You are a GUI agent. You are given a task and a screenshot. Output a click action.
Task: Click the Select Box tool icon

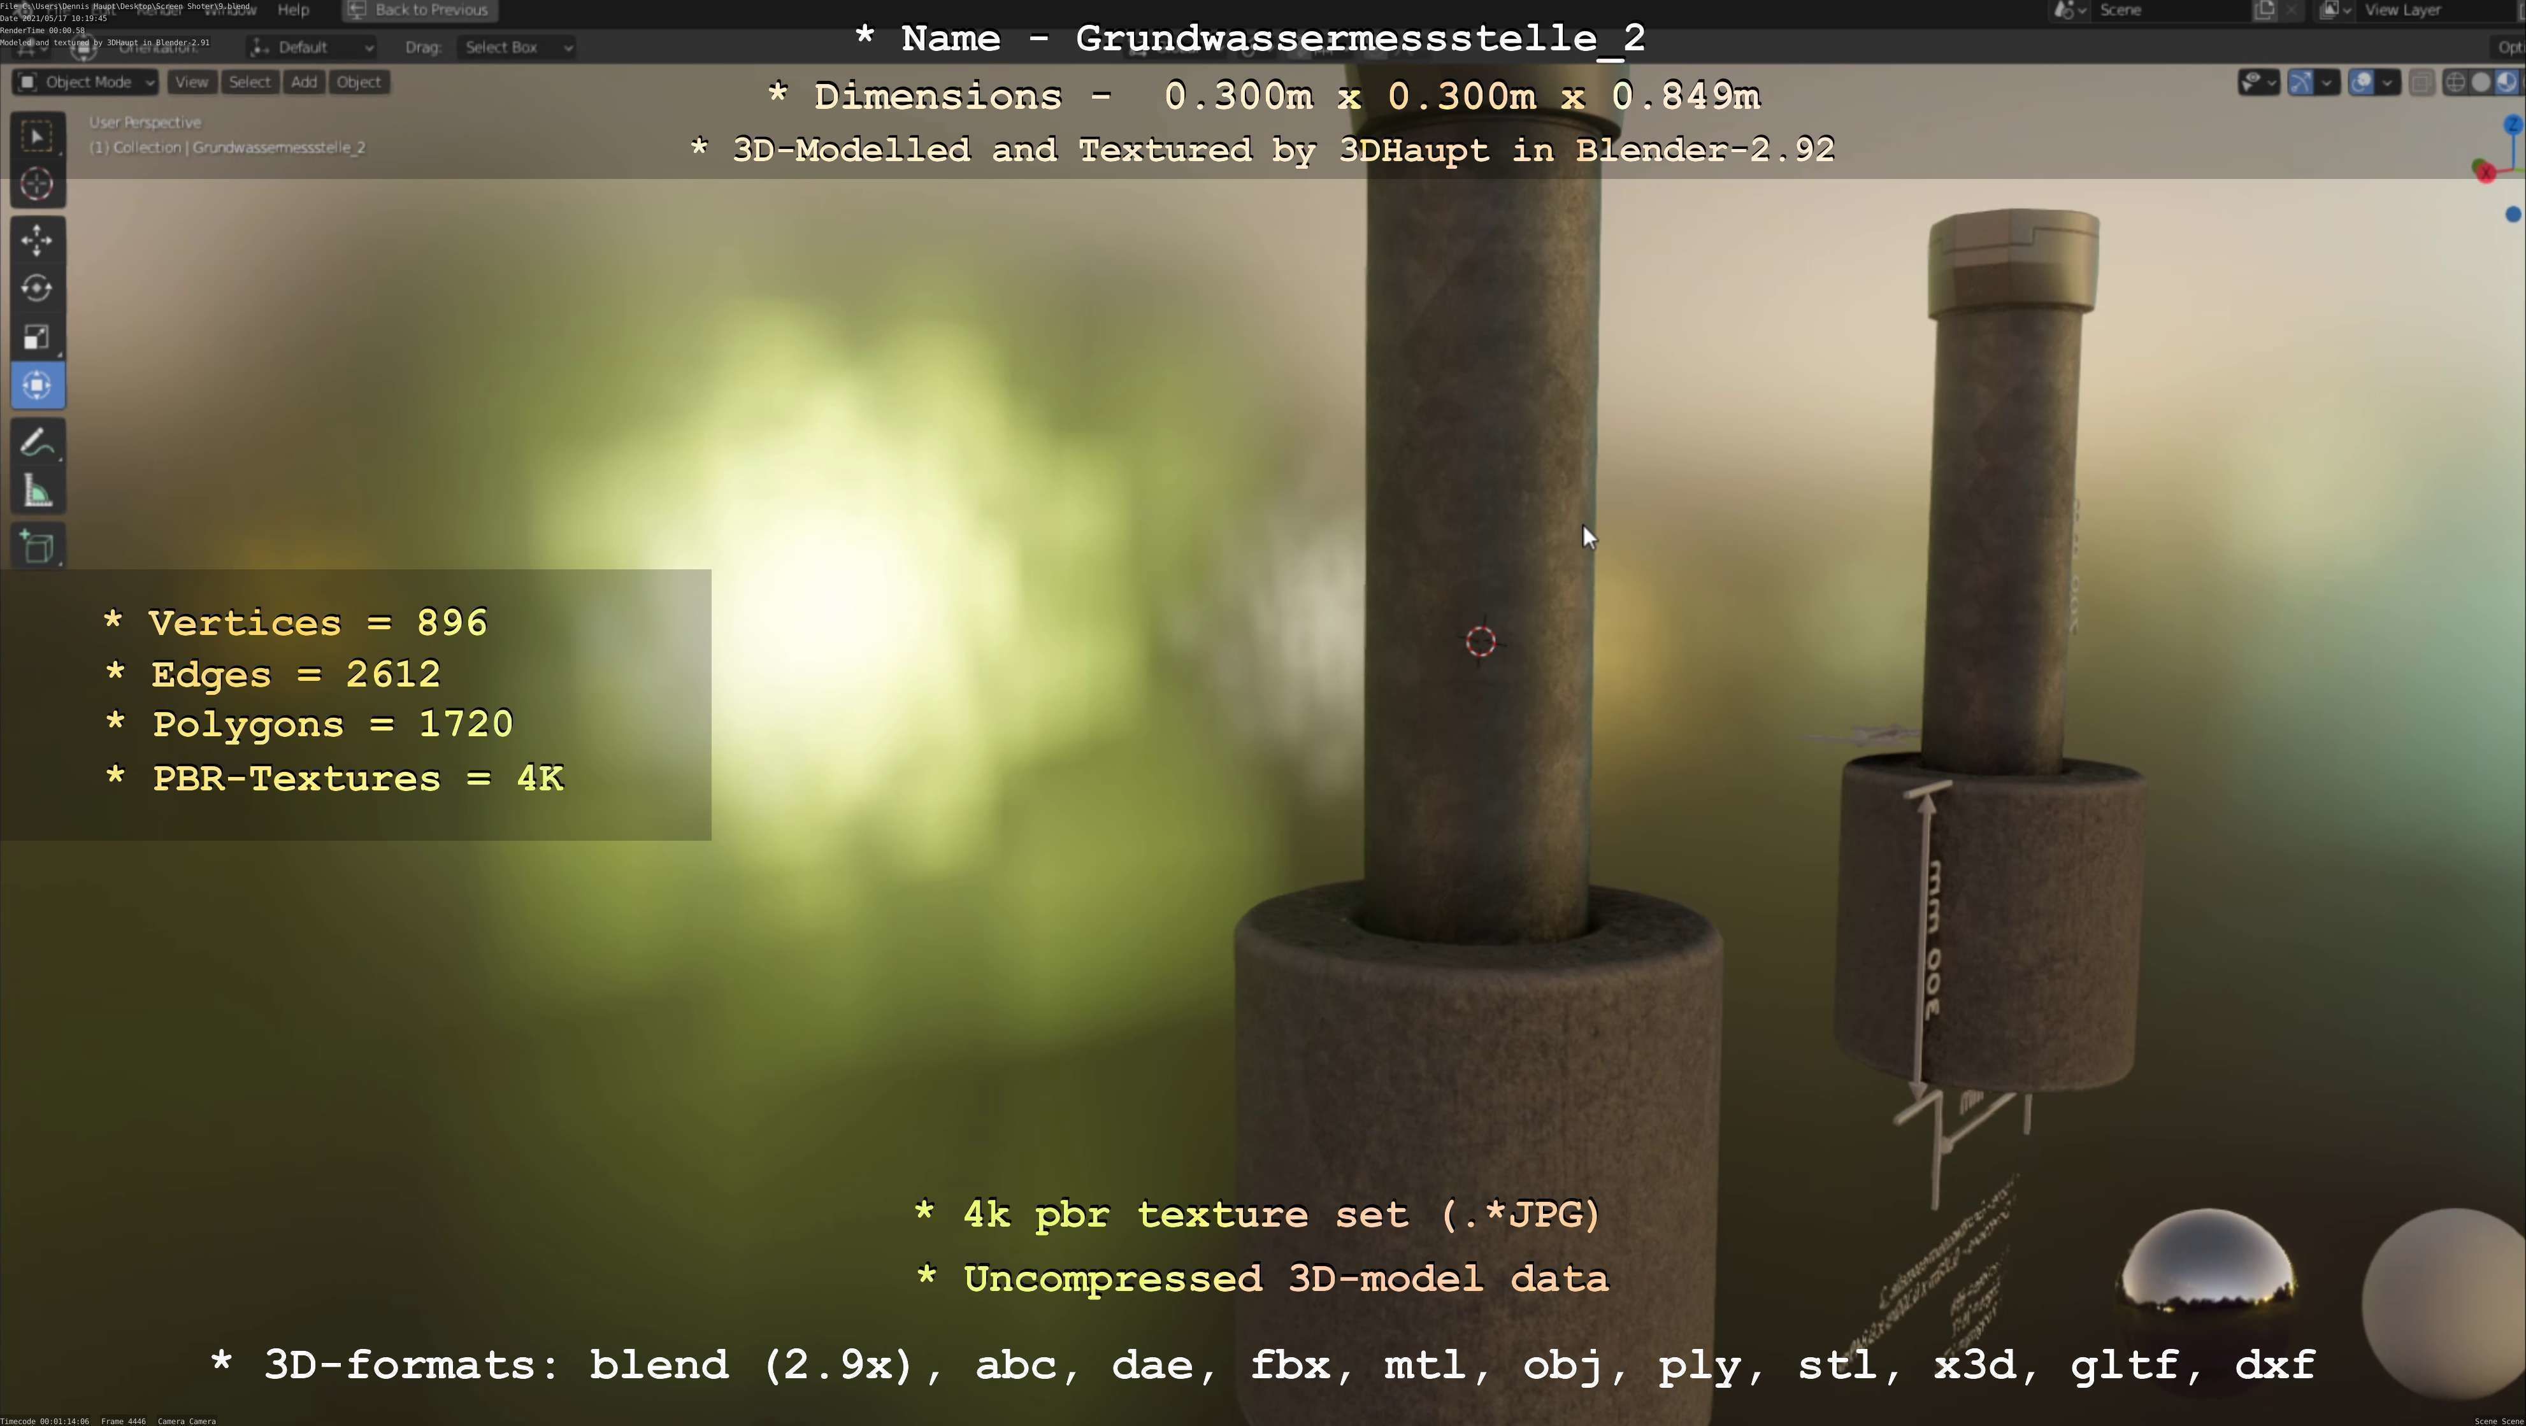pyautogui.click(x=37, y=136)
